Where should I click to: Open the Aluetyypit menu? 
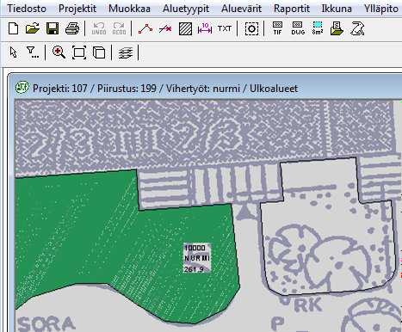pyautogui.click(x=186, y=9)
